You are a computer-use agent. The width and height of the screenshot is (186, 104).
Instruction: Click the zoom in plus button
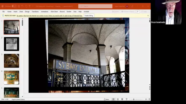(143, 99)
